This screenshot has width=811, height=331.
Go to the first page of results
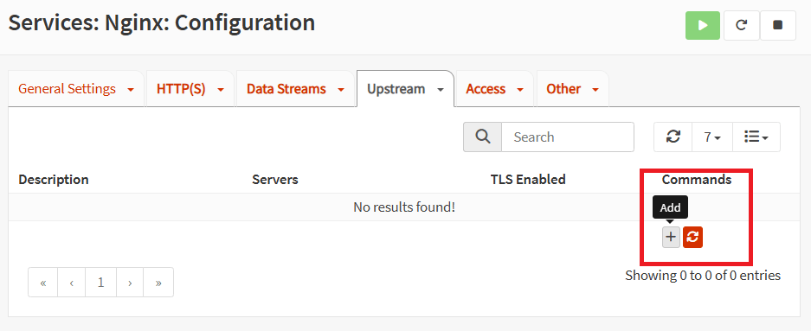pos(43,283)
